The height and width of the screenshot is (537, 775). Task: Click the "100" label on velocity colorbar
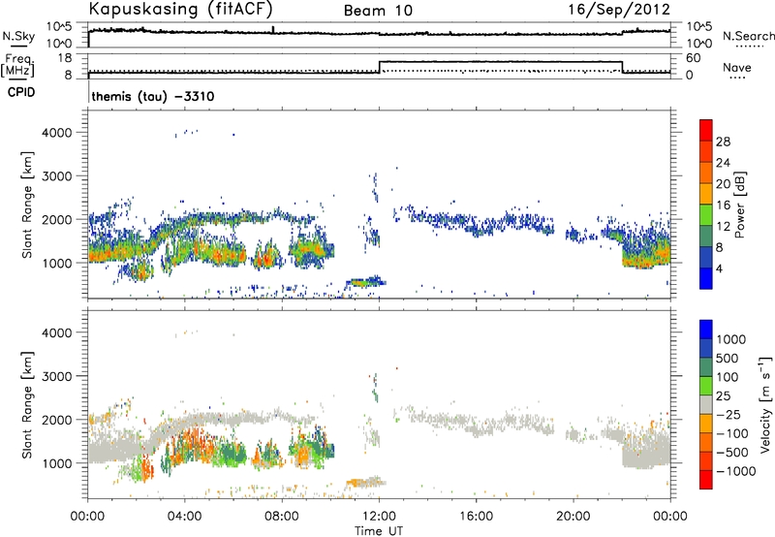tap(727, 377)
